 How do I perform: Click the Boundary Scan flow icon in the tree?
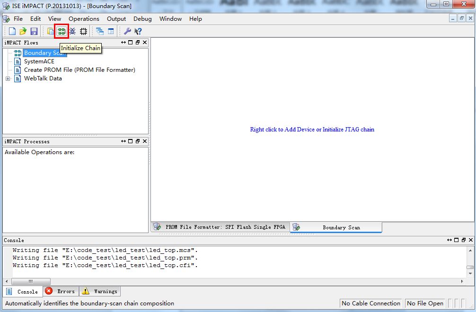[x=18, y=53]
